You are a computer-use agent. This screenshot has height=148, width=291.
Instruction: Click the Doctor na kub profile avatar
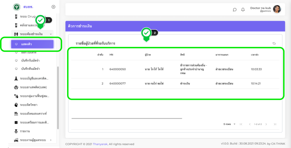click(277, 9)
